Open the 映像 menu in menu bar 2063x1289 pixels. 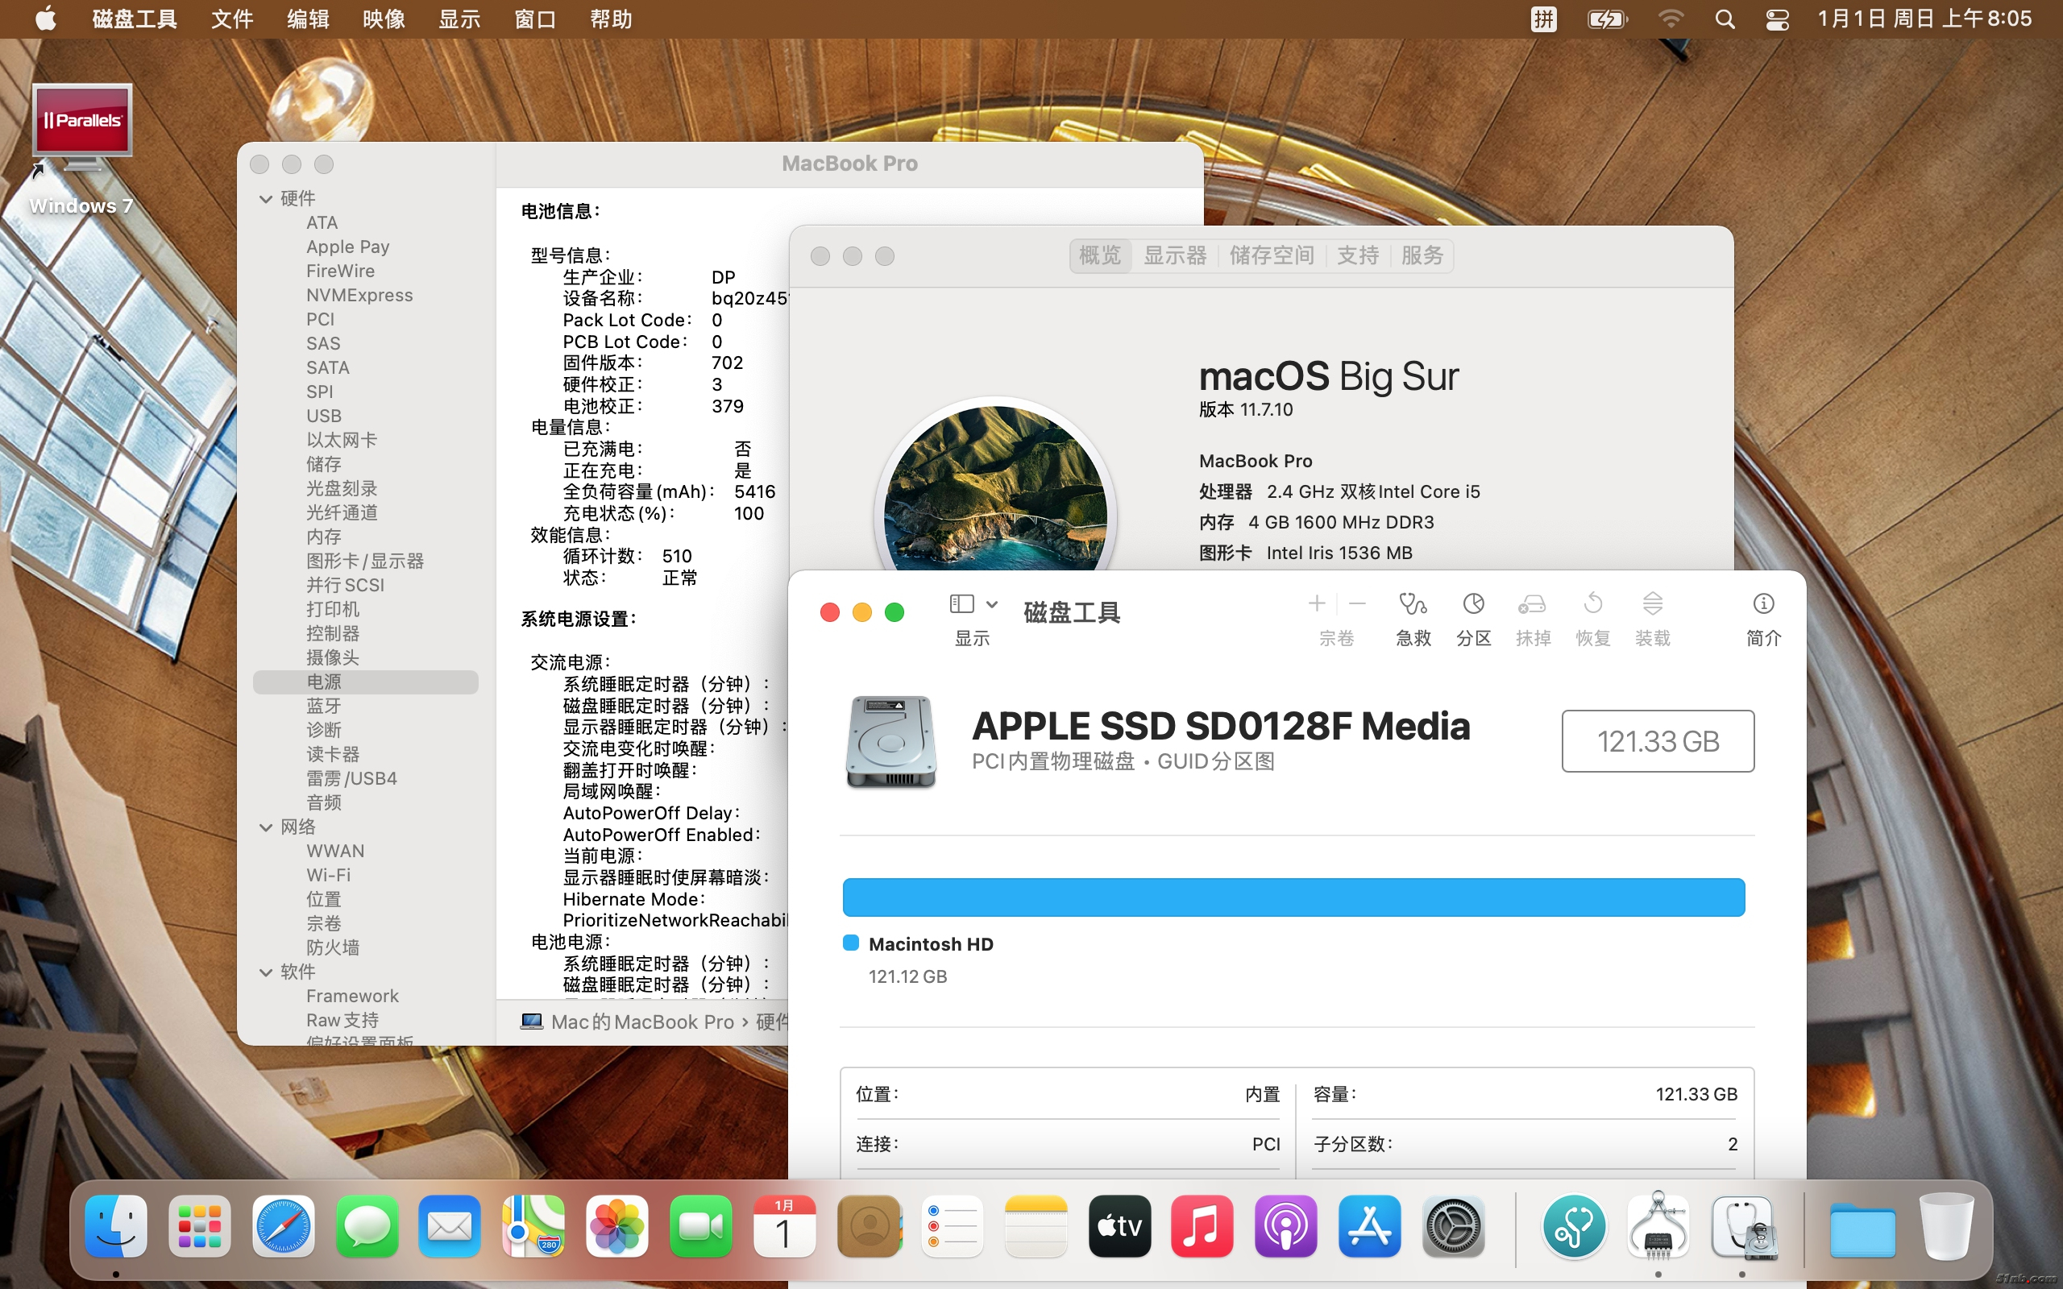[384, 19]
